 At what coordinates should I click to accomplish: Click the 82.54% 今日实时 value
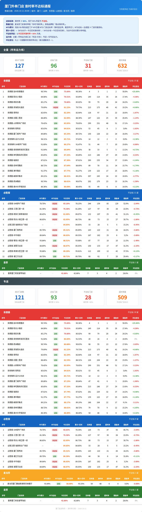pos(67,360)
